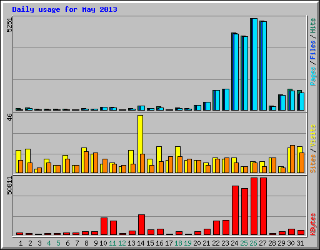The width and height of the screenshot is (320, 250).
Task: Click day 27 on the x-axis
Action: click(262, 243)
